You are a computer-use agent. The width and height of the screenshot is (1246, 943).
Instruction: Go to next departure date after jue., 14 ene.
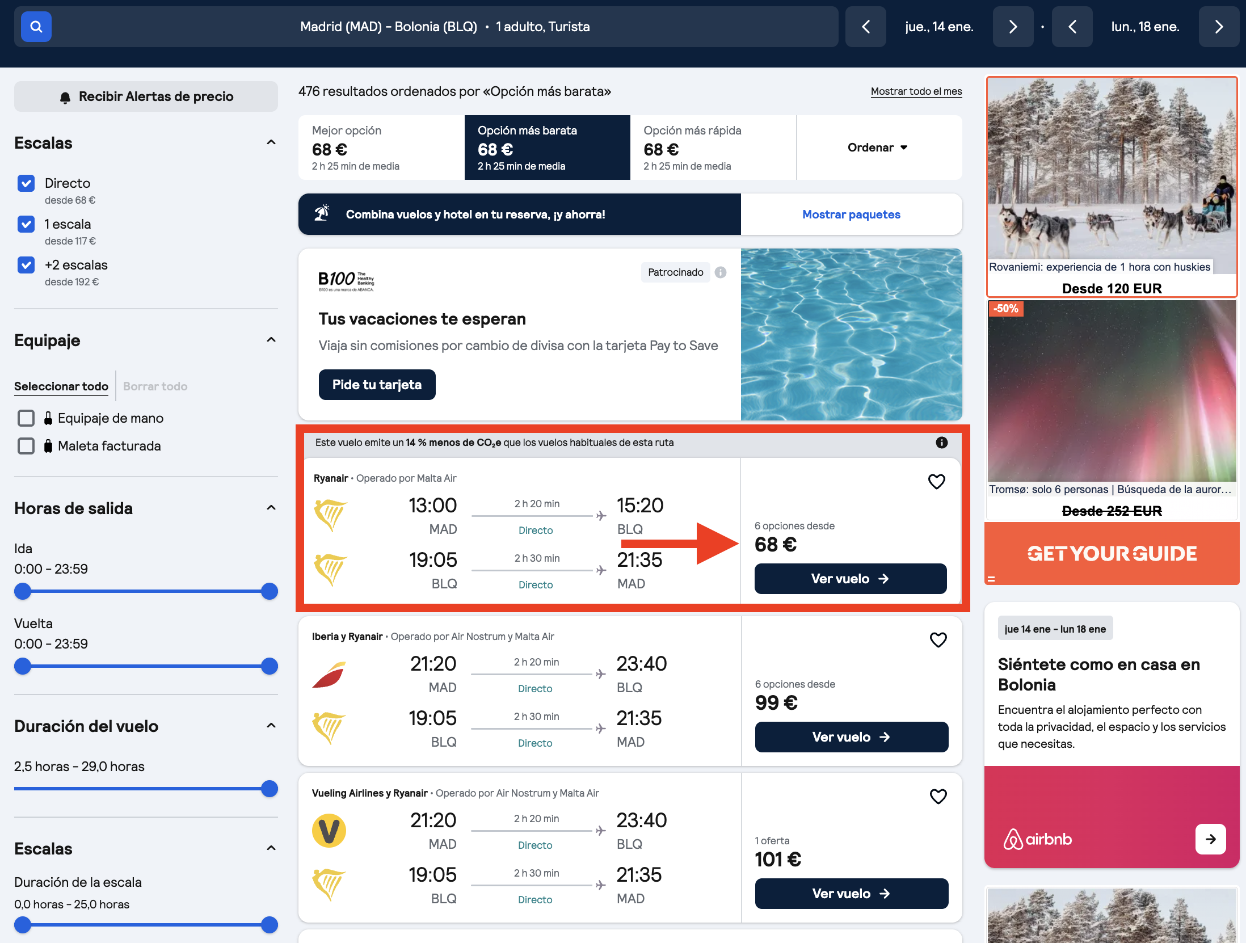[x=1013, y=27]
